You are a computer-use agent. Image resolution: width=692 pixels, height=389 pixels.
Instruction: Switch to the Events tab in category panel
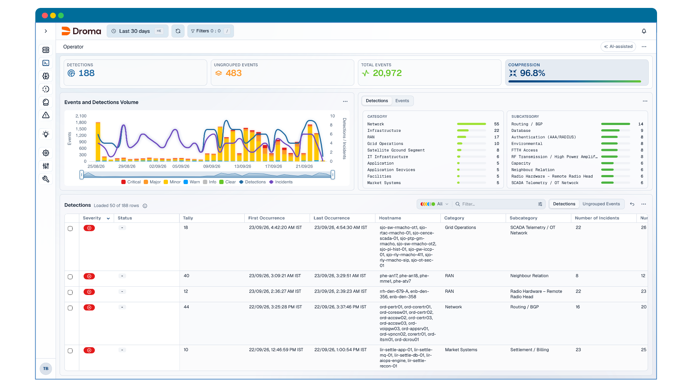pos(402,101)
